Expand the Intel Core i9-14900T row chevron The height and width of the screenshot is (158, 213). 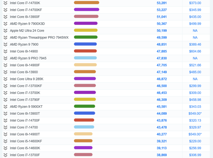[x=5, y=134]
